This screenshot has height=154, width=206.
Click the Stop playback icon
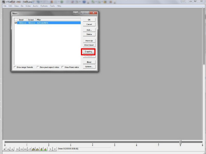point(5,149)
